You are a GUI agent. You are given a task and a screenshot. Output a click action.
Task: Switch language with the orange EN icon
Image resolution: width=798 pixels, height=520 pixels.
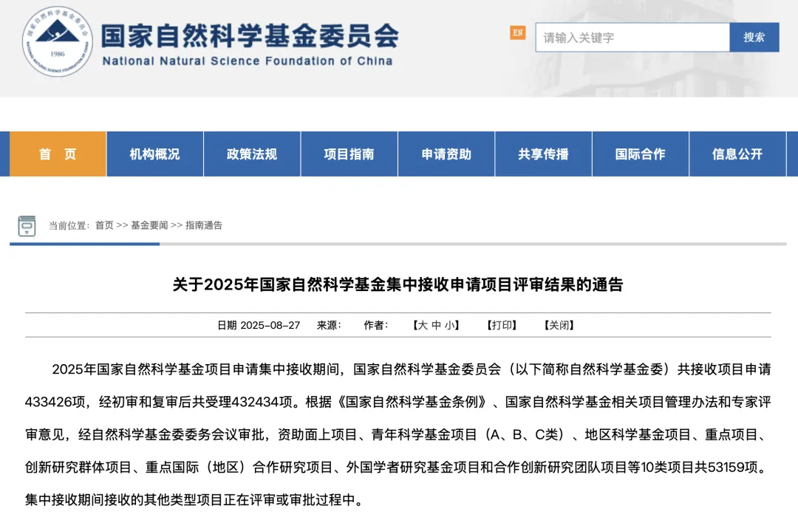tap(517, 33)
